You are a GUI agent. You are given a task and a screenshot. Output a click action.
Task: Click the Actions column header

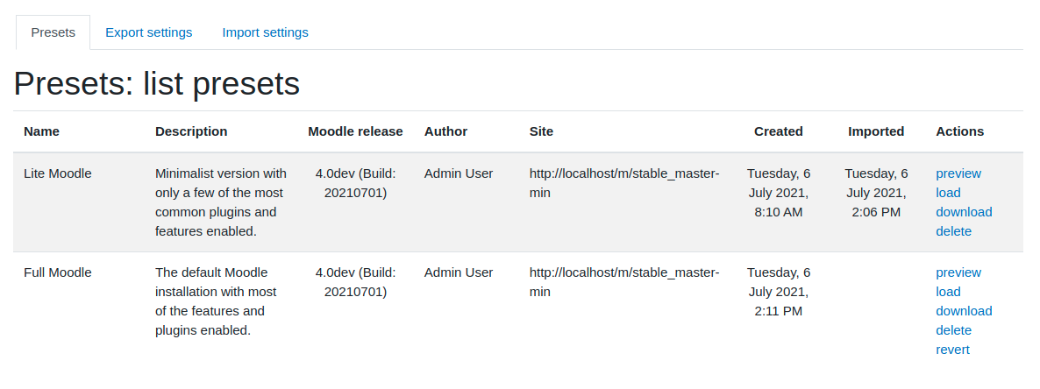tap(959, 131)
